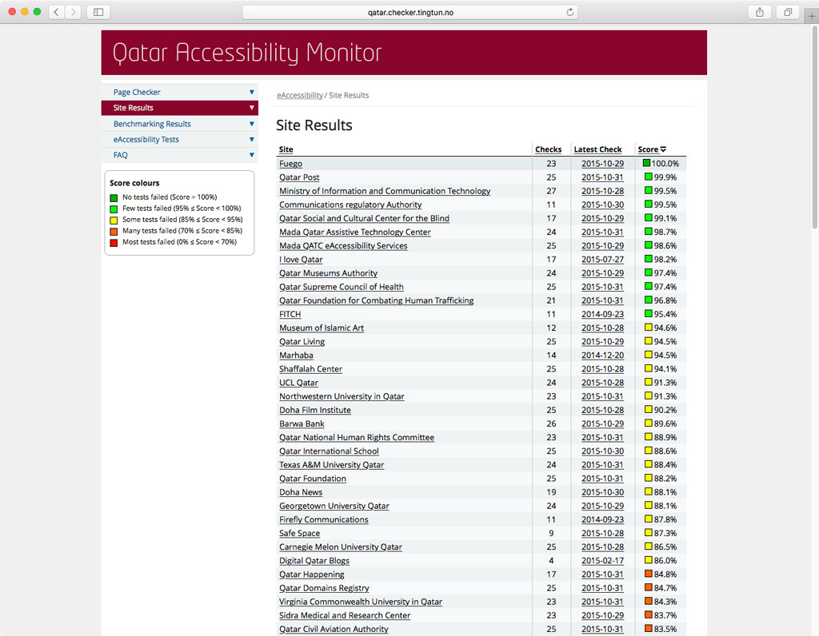Open Museum of Islamic Art link

(322, 328)
